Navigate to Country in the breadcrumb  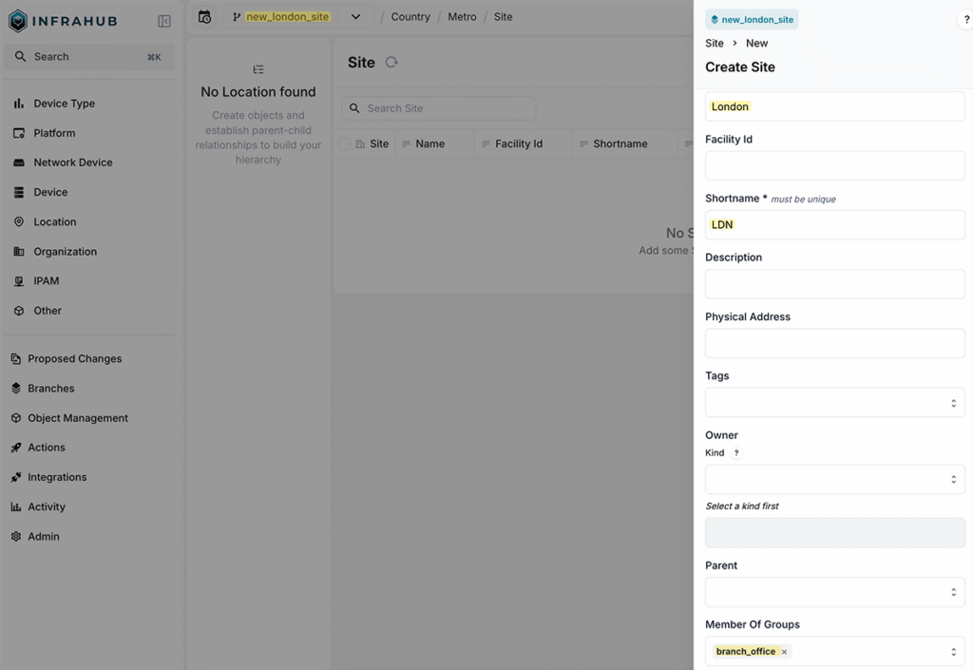coord(410,16)
